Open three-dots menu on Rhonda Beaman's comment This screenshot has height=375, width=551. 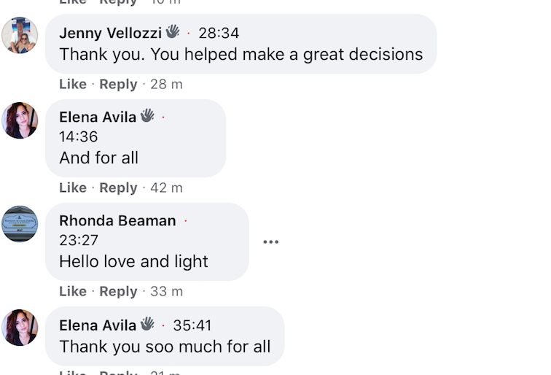270,242
